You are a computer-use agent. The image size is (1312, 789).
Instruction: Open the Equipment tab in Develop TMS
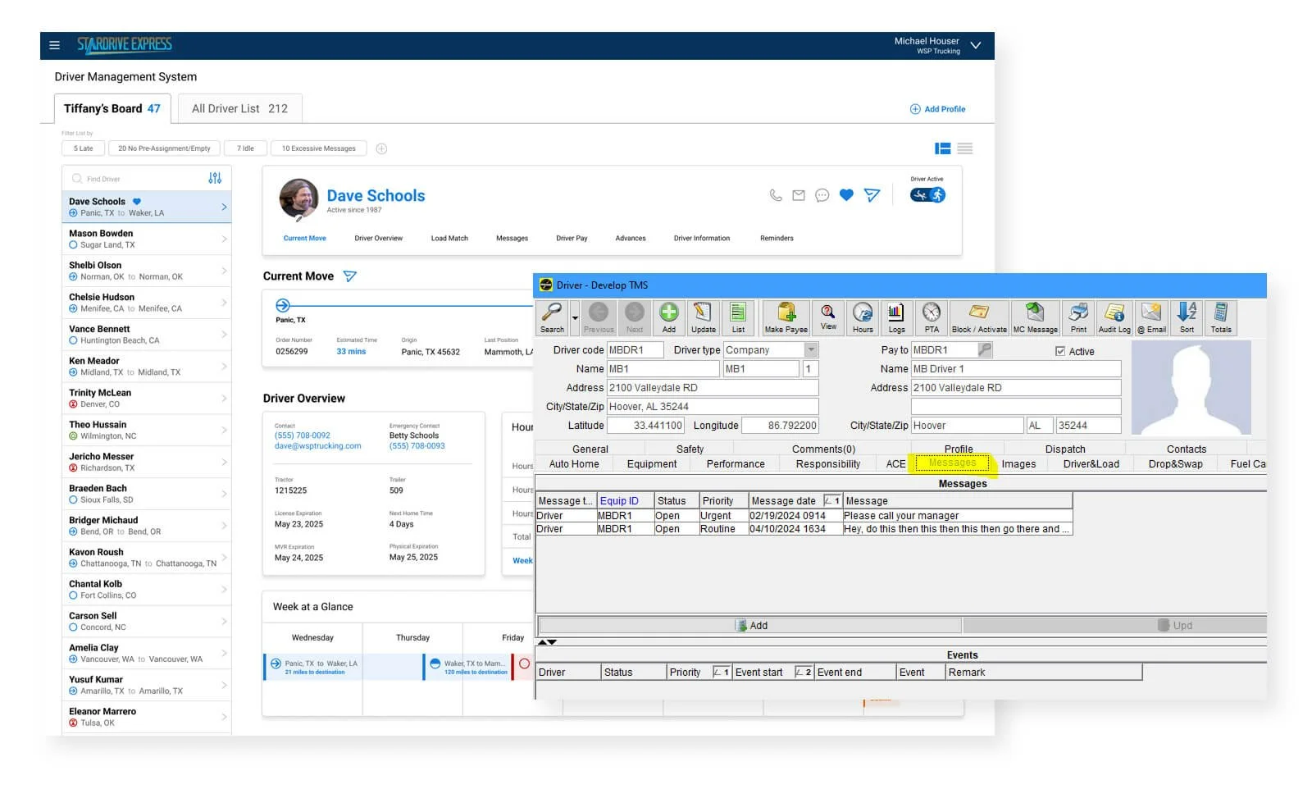point(652,463)
